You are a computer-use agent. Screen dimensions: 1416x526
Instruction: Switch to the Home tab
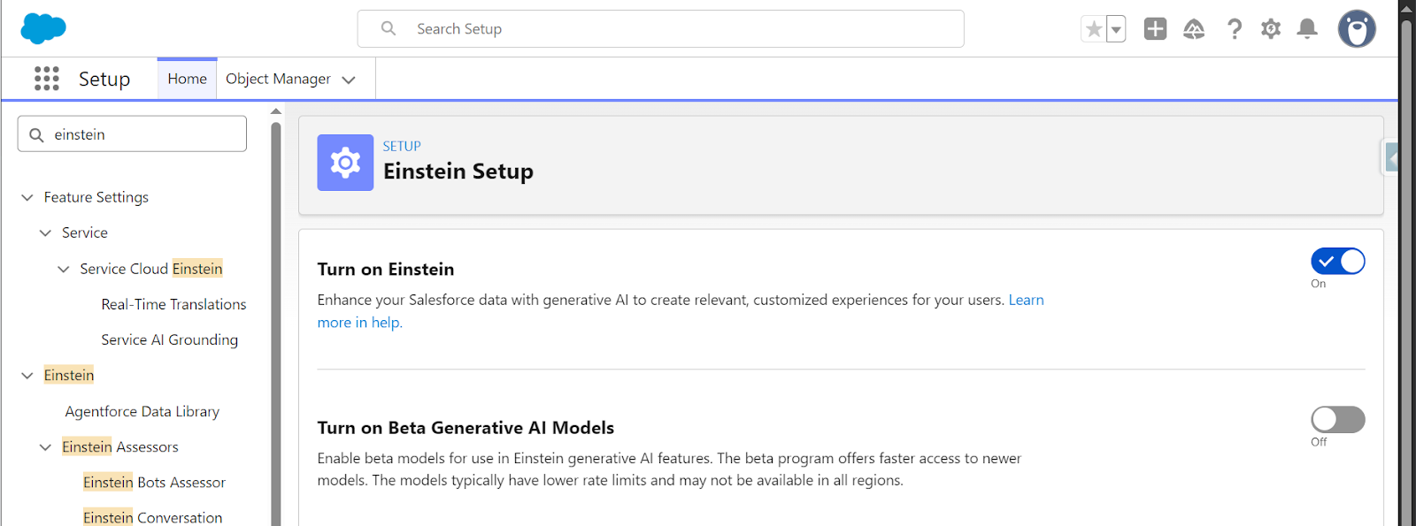point(187,79)
